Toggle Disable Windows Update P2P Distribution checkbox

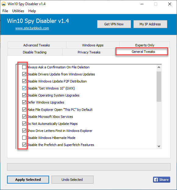tap(24, 81)
